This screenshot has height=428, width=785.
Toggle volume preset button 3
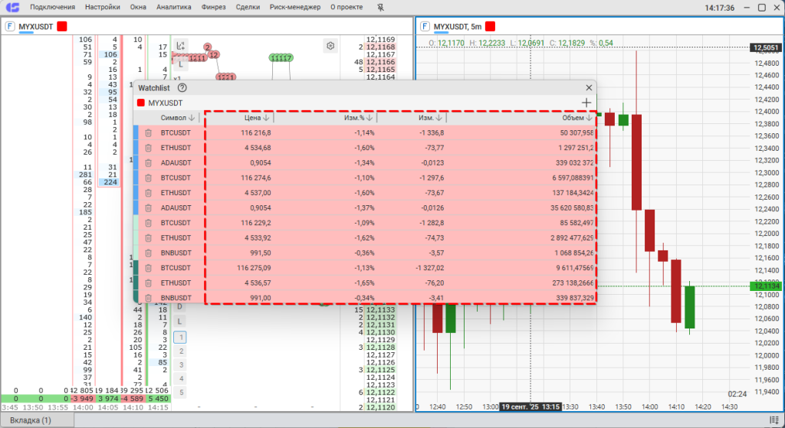click(x=180, y=364)
